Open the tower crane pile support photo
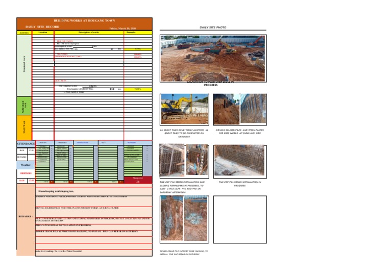The width and height of the screenshot is (392, 277). [184, 219]
